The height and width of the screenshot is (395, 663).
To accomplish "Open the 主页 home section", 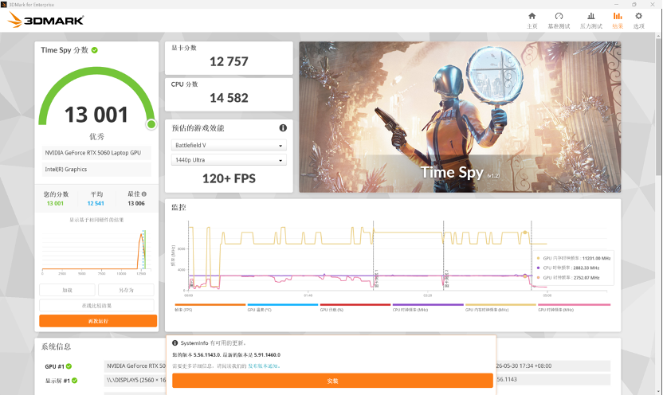I will click(x=532, y=20).
